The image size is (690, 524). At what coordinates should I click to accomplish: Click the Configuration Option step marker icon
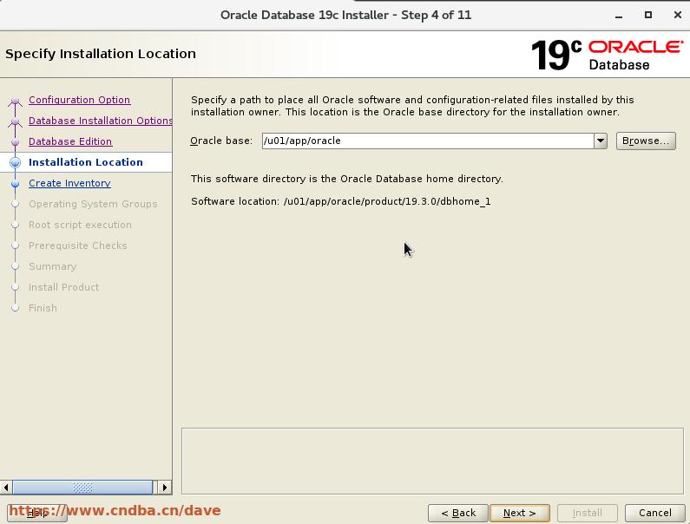pyautogui.click(x=16, y=102)
